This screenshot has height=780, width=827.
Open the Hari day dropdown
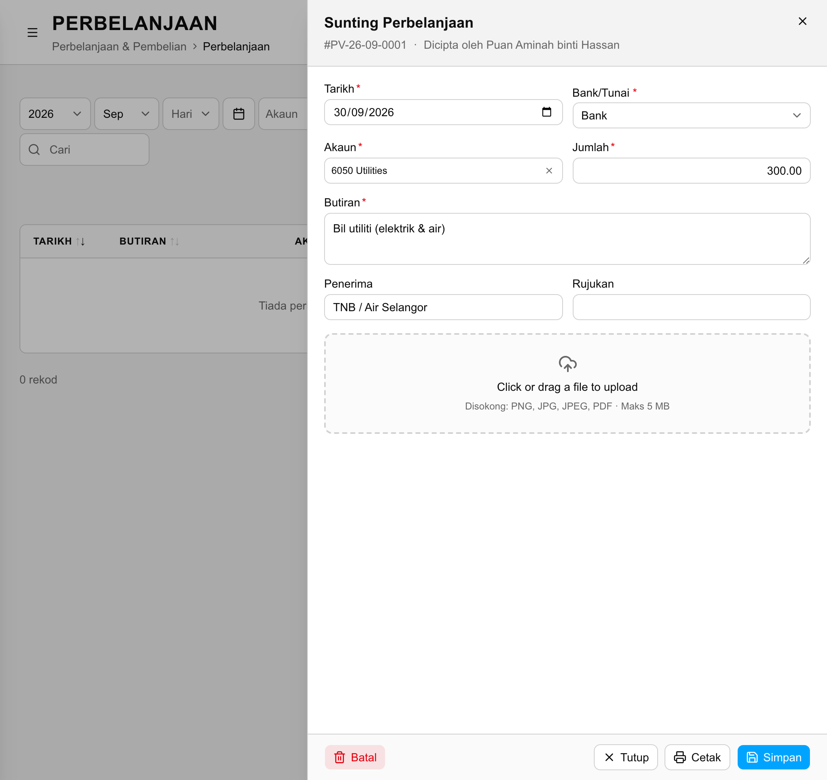tap(191, 114)
